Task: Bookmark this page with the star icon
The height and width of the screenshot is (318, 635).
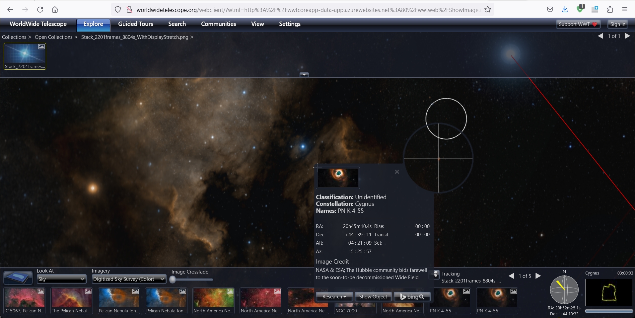Action: 487,10
